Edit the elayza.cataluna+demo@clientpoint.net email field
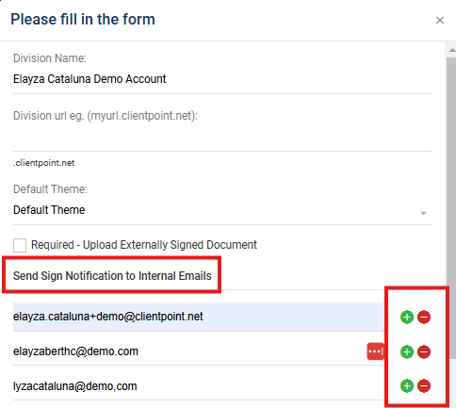456x408 pixels. point(199,317)
